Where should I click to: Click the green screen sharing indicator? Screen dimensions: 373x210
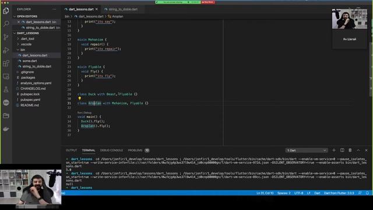178,2
